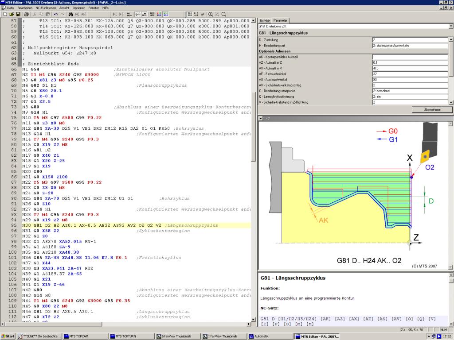Image resolution: width=454 pixels, height=340 pixels.
Task: Undo last edit with toolbar arrow
Action: tap(56, 14)
